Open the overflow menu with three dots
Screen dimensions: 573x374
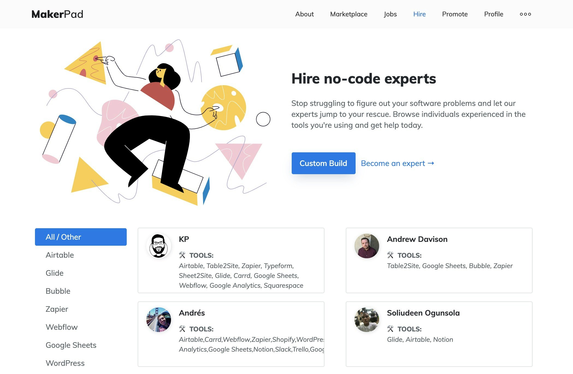point(525,14)
